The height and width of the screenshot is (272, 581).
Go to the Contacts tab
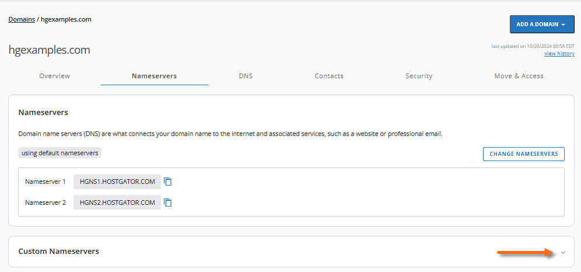tap(329, 76)
